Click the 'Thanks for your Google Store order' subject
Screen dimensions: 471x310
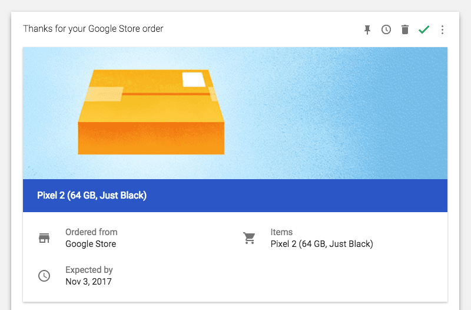pos(93,29)
